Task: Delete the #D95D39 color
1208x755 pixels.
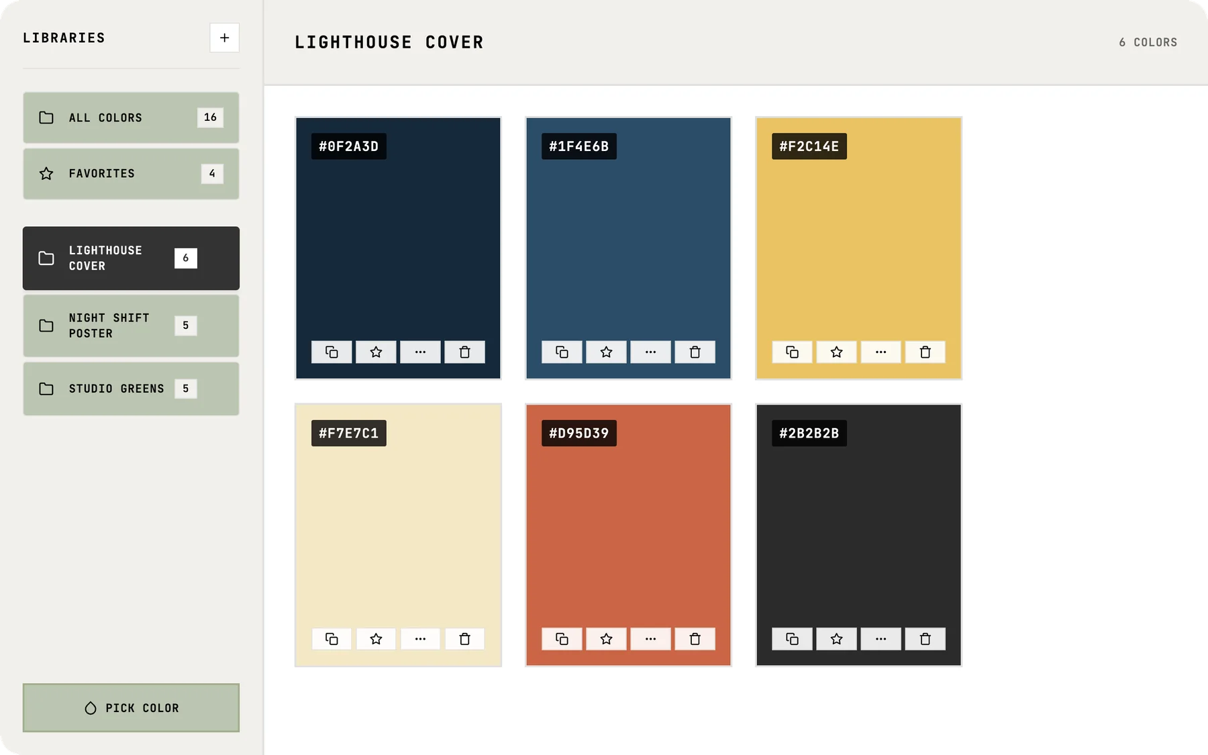Action: point(695,639)
